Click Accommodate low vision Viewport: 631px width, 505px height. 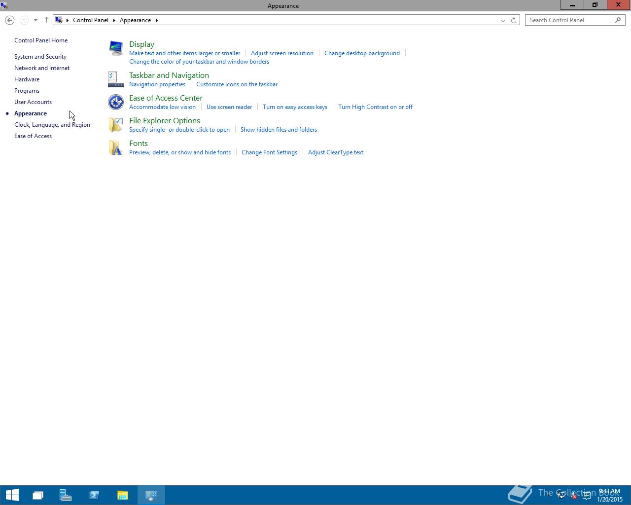162,107
